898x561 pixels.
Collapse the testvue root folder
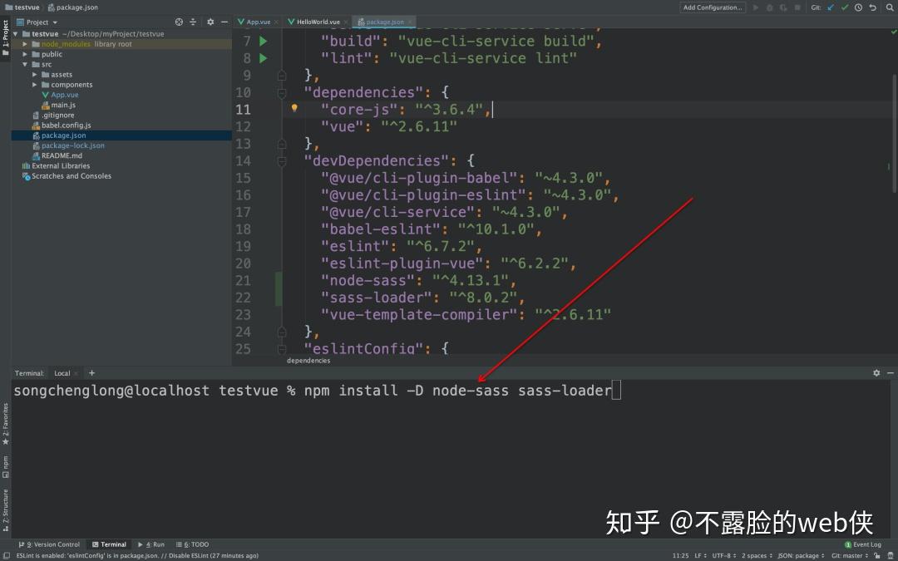tap(16, 34)
